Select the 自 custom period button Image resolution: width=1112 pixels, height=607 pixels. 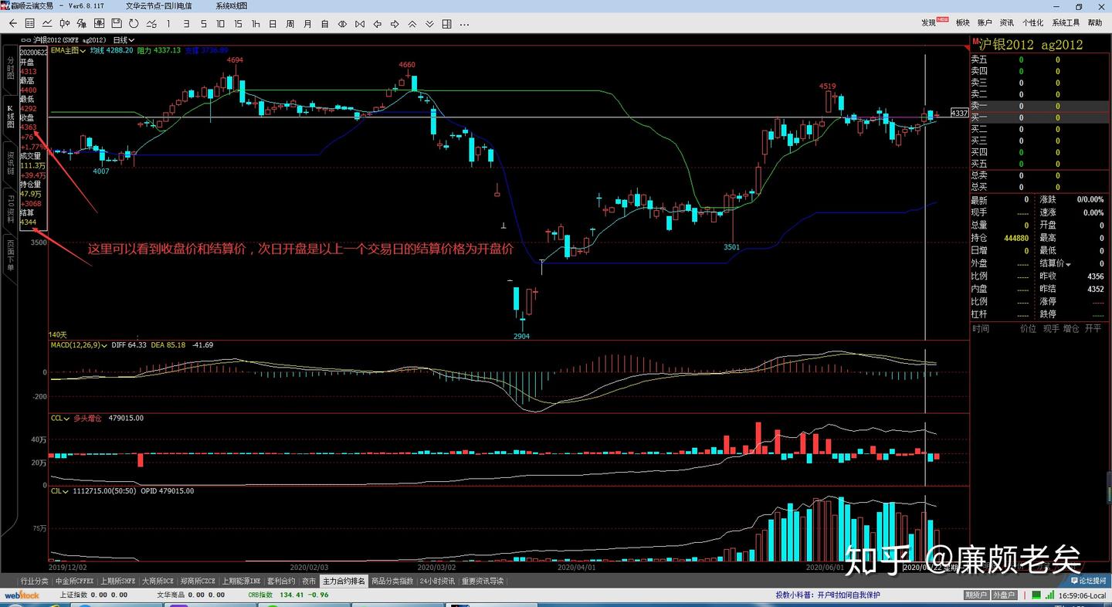(325, 24)
